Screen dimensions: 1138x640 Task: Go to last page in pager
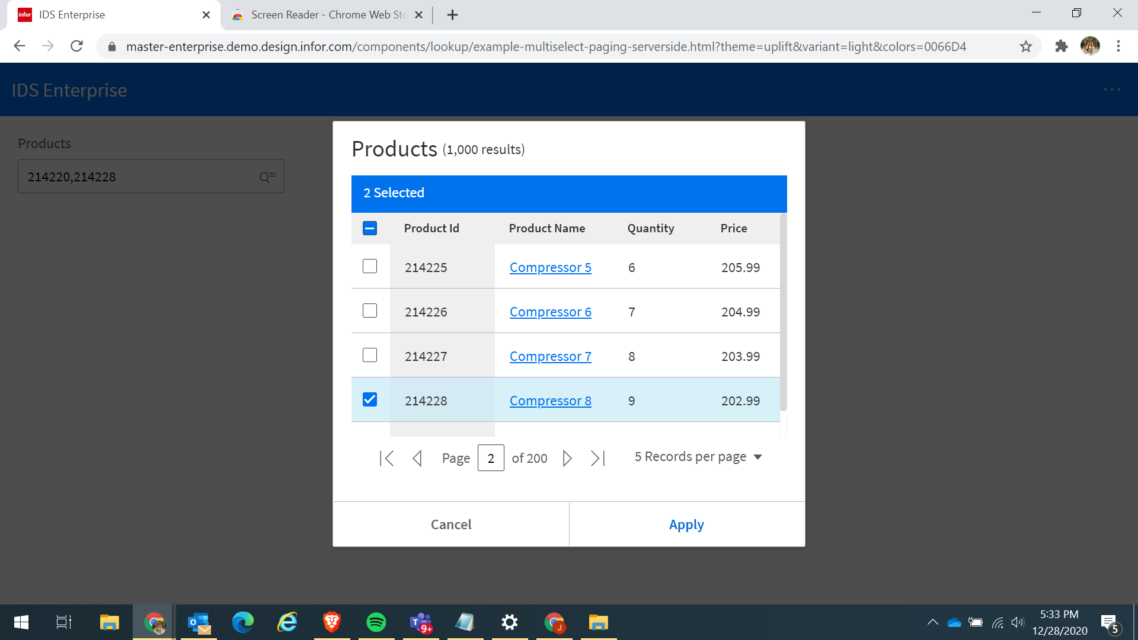598,458
